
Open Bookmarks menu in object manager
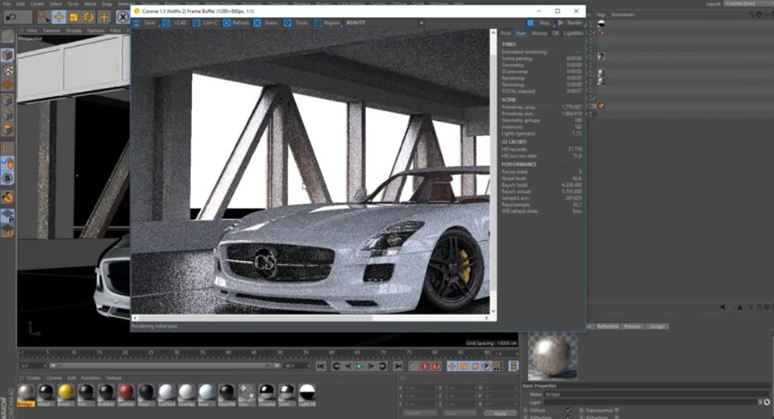pos(623,15)
